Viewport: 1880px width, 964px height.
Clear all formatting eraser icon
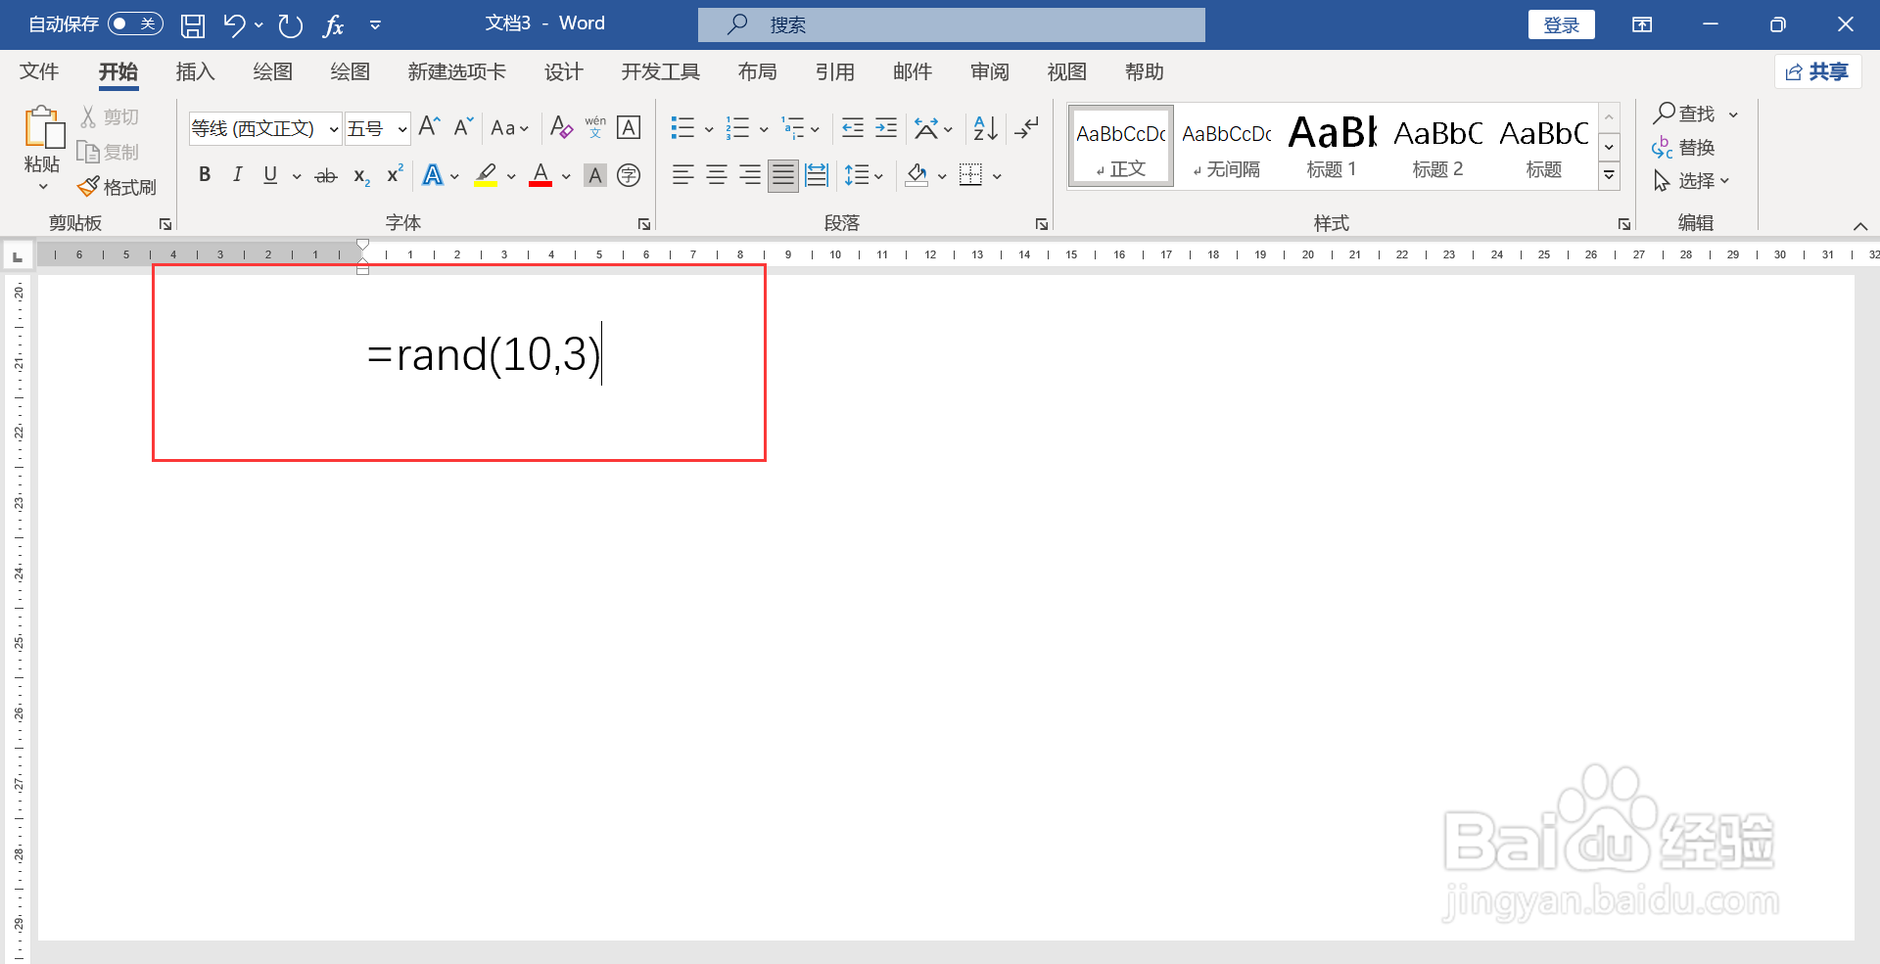[561, 127]
